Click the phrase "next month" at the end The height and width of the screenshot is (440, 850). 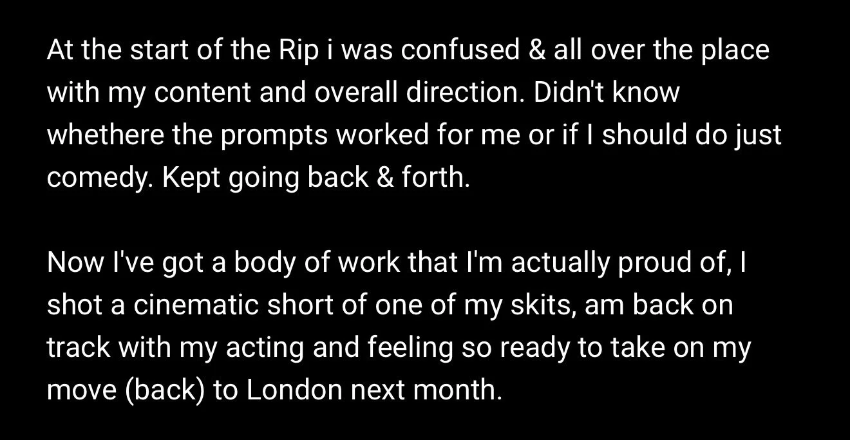(x=435, y=391)
